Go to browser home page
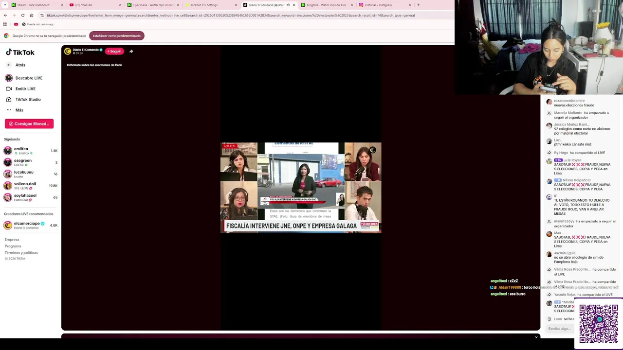 (32, 15)
